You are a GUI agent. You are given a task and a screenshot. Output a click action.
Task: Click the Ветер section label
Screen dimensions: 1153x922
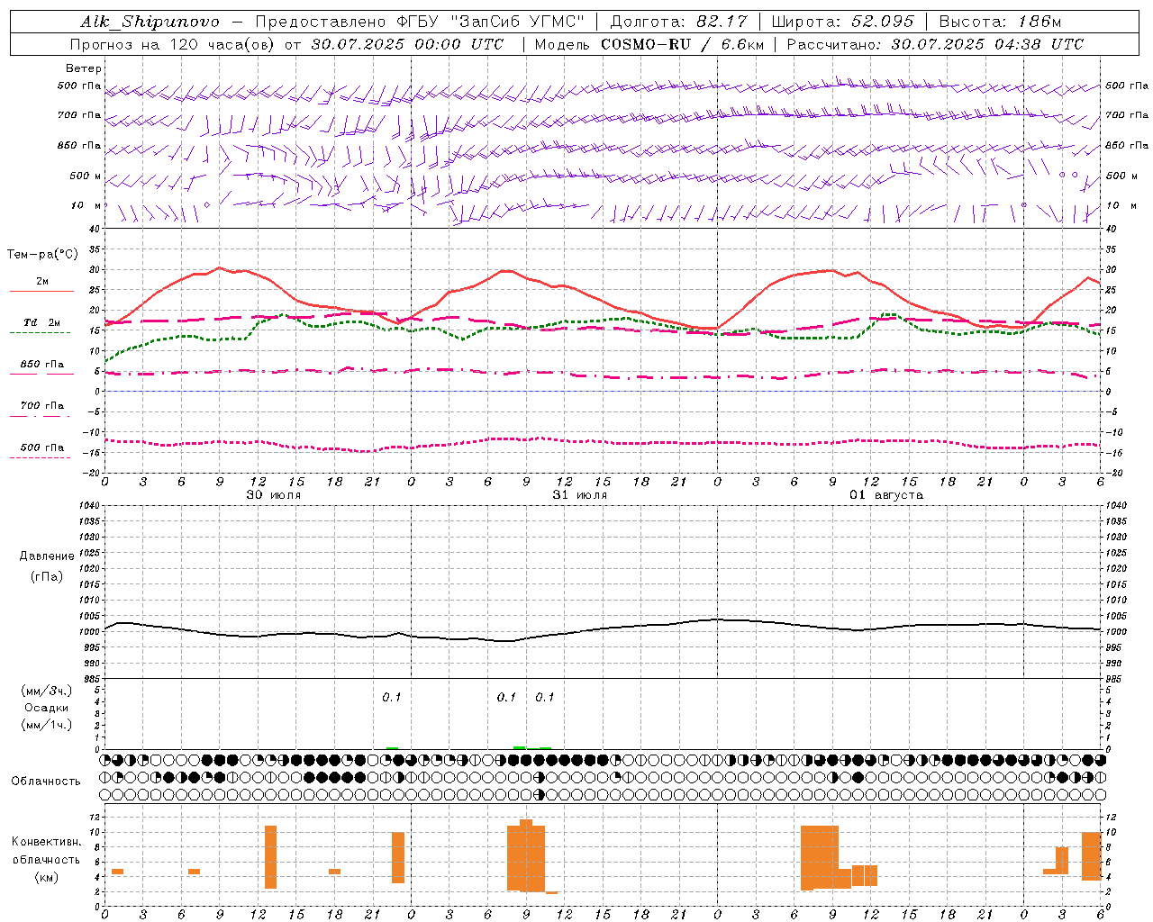(83, 68)
